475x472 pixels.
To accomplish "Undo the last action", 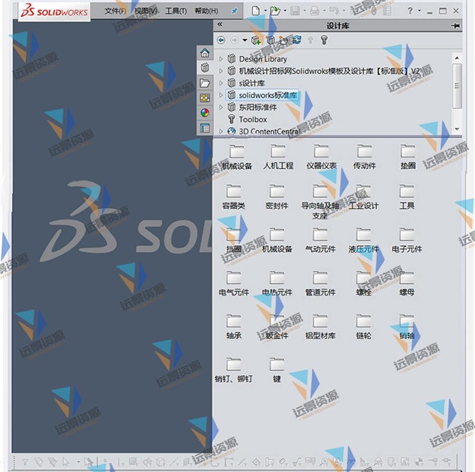I will (x=334, y=11).
